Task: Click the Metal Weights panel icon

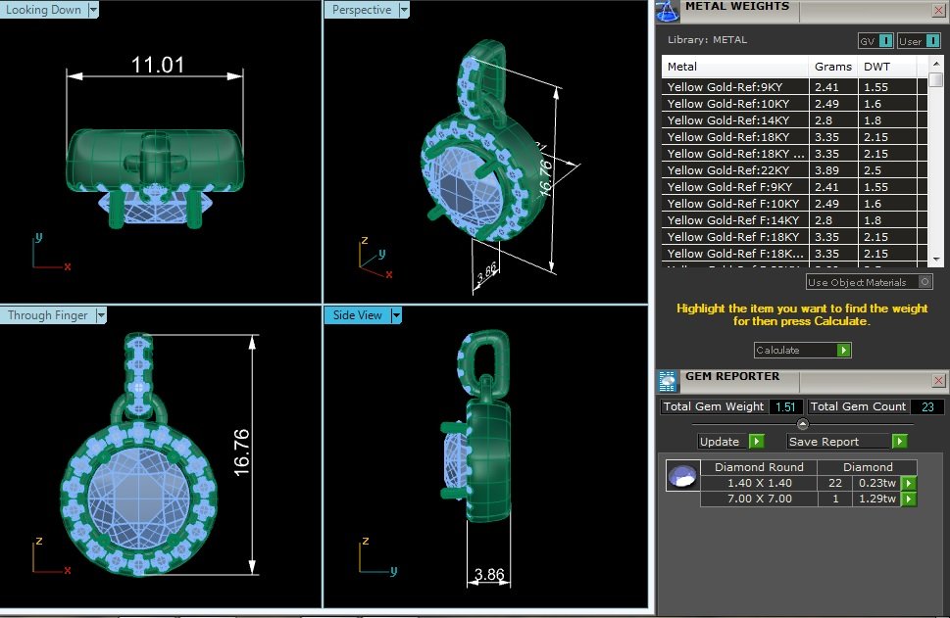Action: (668, 11)
